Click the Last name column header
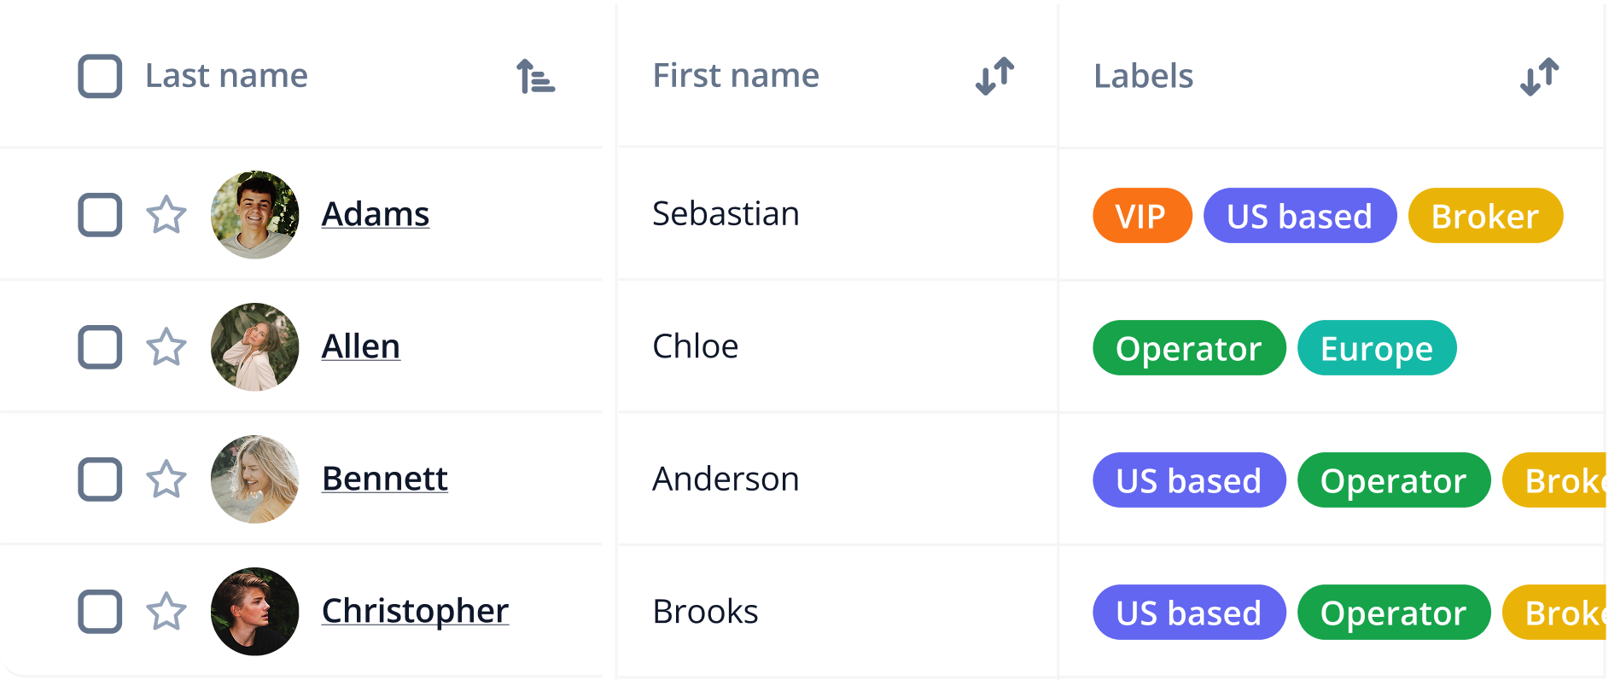The height and width of the screenshot is (680, 1609). (226, 76)
